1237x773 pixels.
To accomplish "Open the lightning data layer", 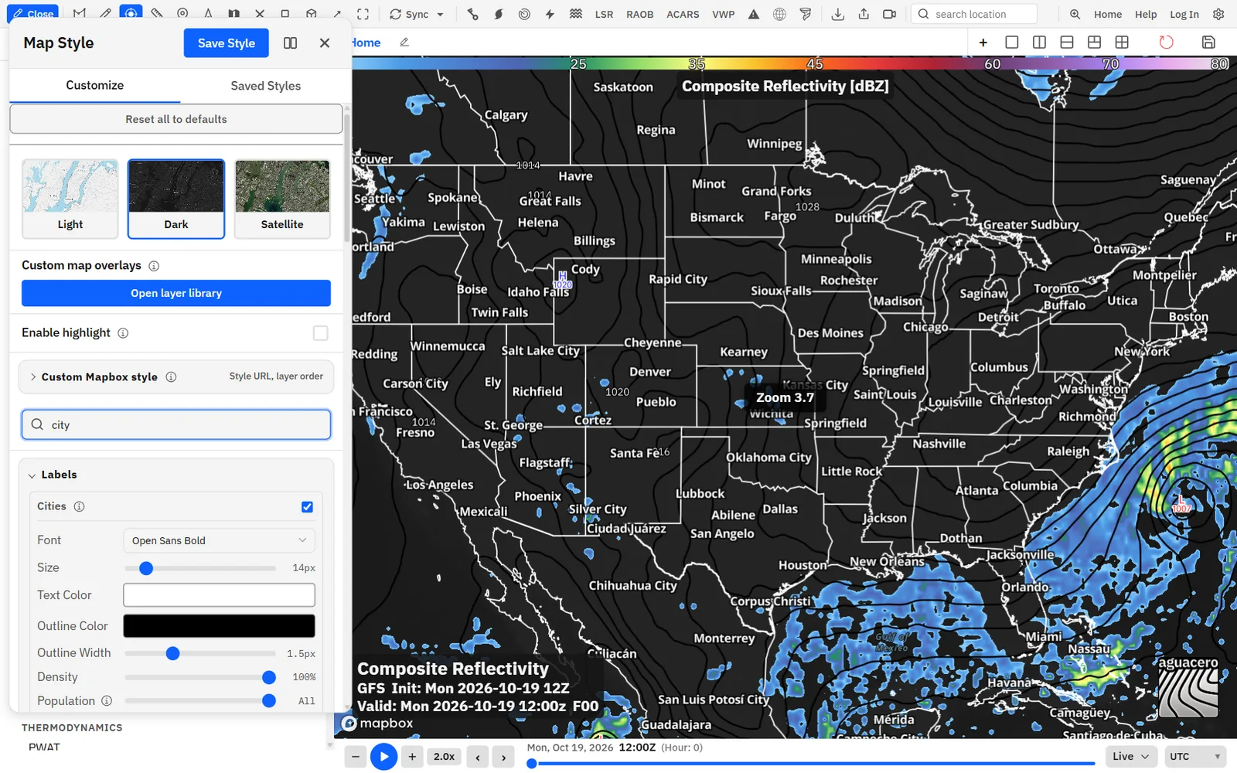I will click(550, 14).
